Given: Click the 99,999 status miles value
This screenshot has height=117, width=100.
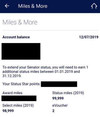Looking at the screenshot, I should pos(58,98).
